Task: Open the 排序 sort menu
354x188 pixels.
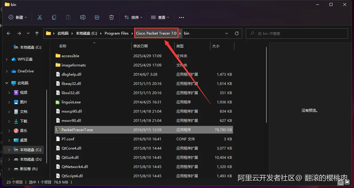Action: pos(133,17)
